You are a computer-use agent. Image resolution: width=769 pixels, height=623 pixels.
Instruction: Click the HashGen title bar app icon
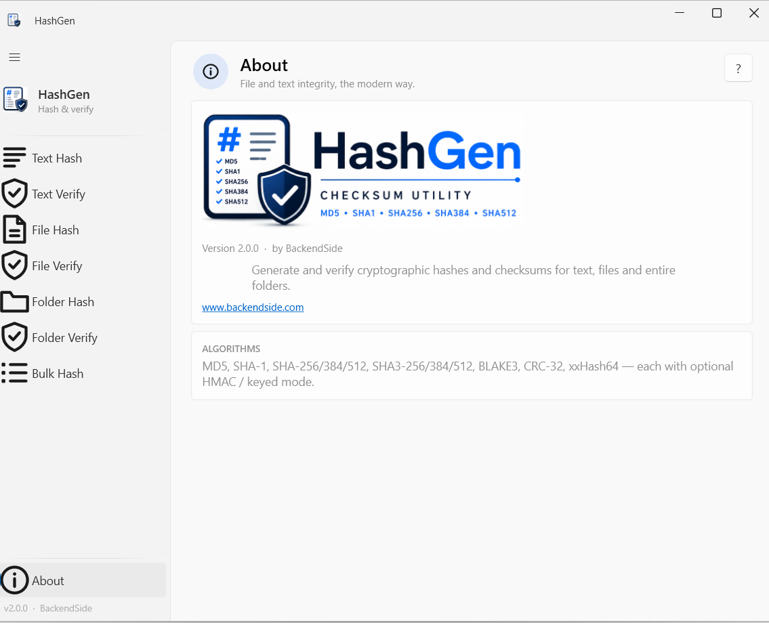14,20
